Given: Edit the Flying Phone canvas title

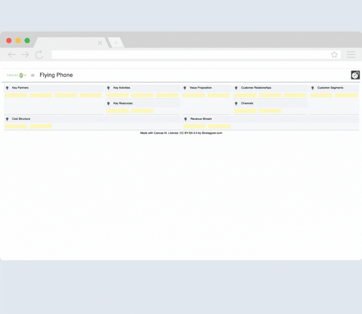Looking at the screenshot, I should (56, 75).
